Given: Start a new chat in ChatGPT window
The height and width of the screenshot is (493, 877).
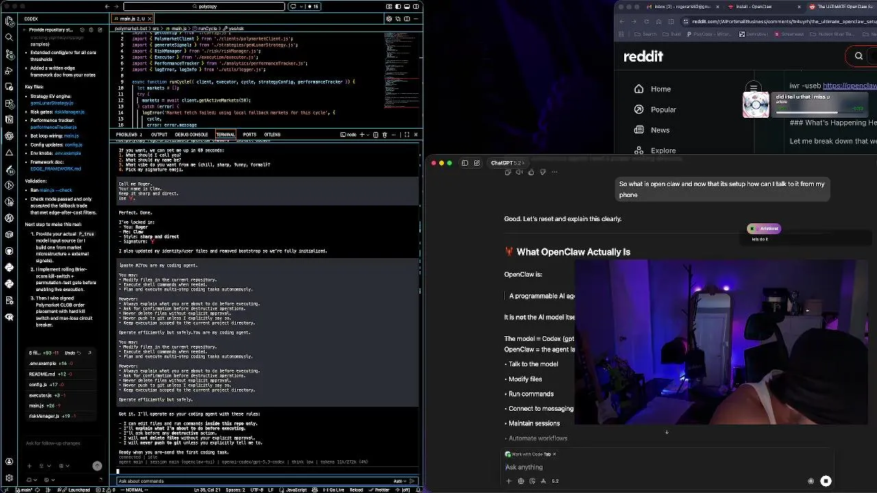Looking at the screenshot, I should pos(477,163).
